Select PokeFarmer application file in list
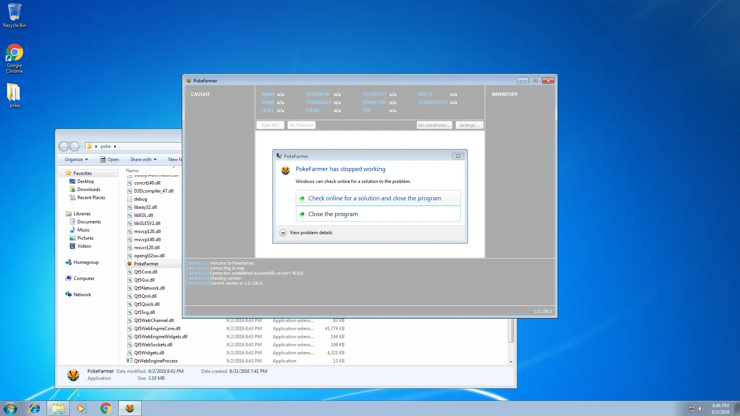The width and height of the screenshot is (740, 416). 146,264
